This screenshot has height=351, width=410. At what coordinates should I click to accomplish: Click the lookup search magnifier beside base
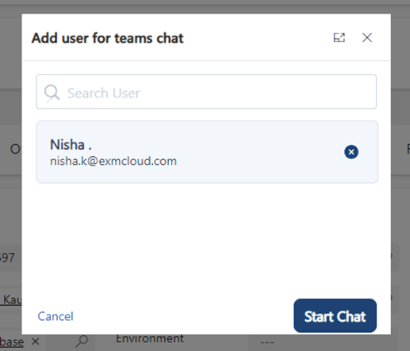point(82,341)
